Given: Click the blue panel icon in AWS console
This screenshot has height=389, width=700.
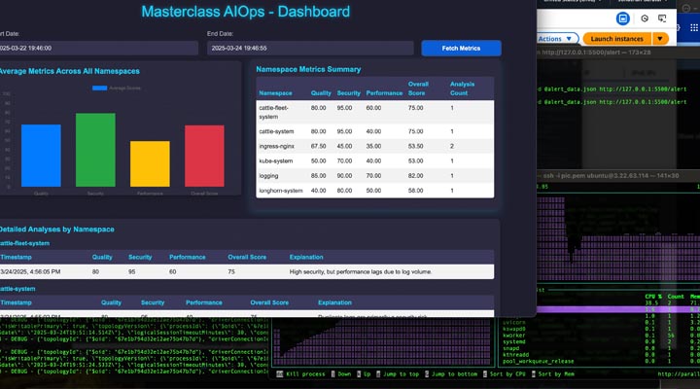Looking at the screenshot, I should (x=623, y=18).
